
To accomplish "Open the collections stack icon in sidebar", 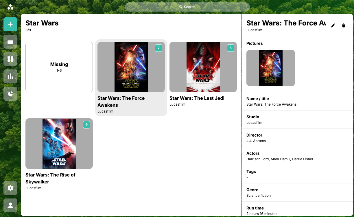I will 10,42.
